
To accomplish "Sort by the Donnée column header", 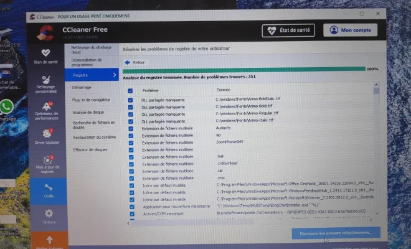I will (x=224, y=90).
